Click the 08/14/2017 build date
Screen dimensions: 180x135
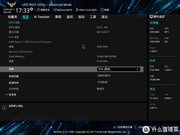pyautogui.click(x=103, y=32)
